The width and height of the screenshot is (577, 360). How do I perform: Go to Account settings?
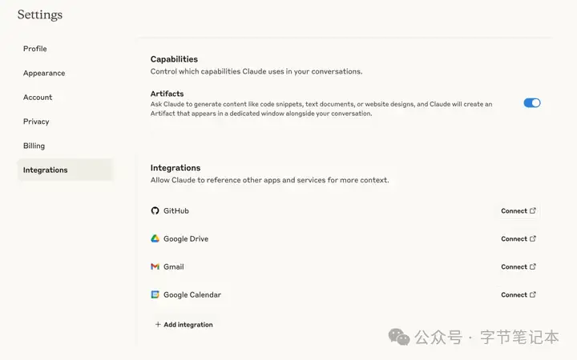point(38,97)
